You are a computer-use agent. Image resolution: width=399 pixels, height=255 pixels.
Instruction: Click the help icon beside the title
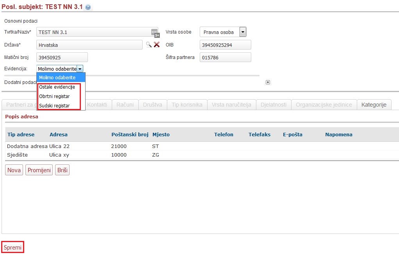(x=88, y=7)
